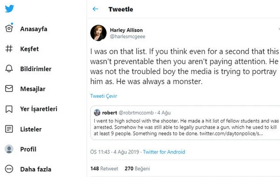The height and width of the screenshot is (177, 280).
Task: Open the Bildirimler bell icon
Action: point(9,68)
